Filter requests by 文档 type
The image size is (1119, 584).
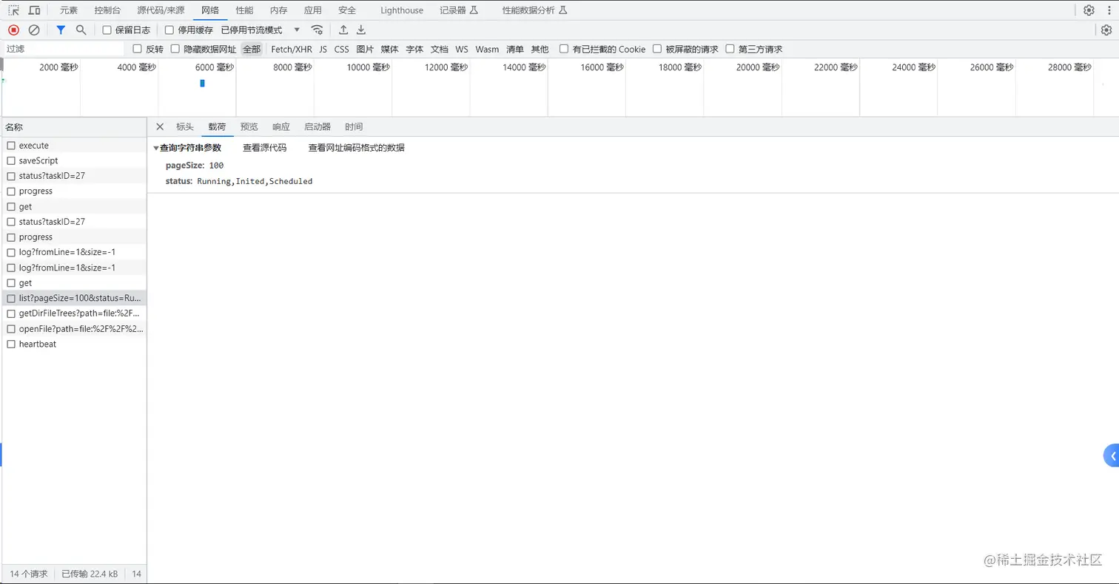440,50
